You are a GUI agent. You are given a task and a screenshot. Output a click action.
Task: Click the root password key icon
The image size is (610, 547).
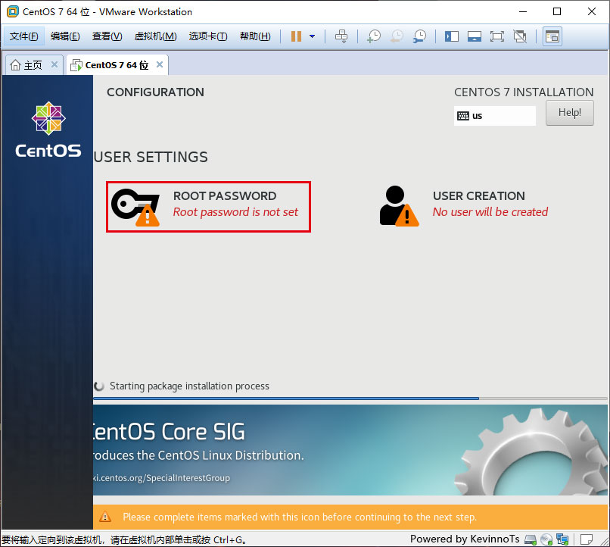click(135, 207)
